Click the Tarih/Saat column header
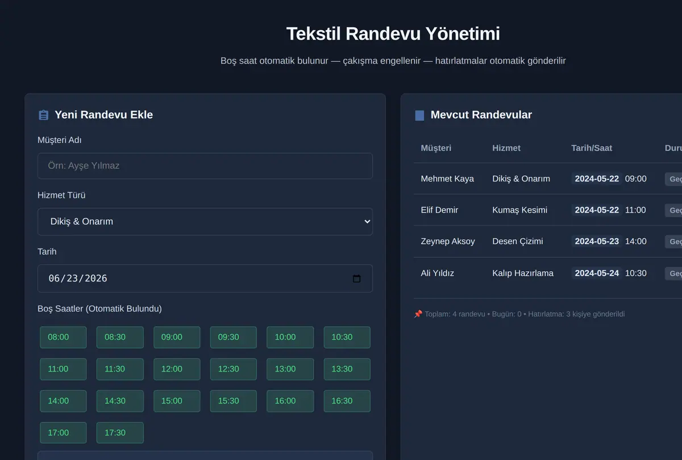 pos(592,148)
